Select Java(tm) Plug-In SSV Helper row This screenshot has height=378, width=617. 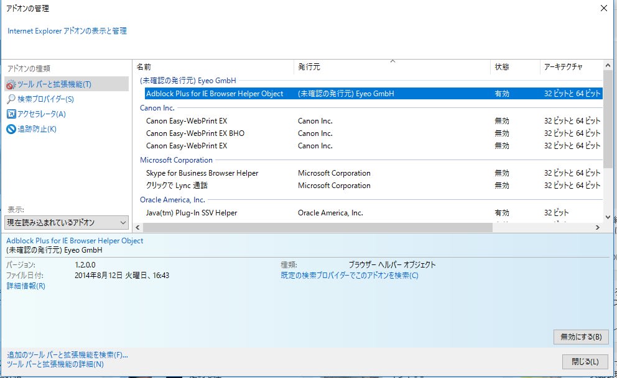click(373, 213)
